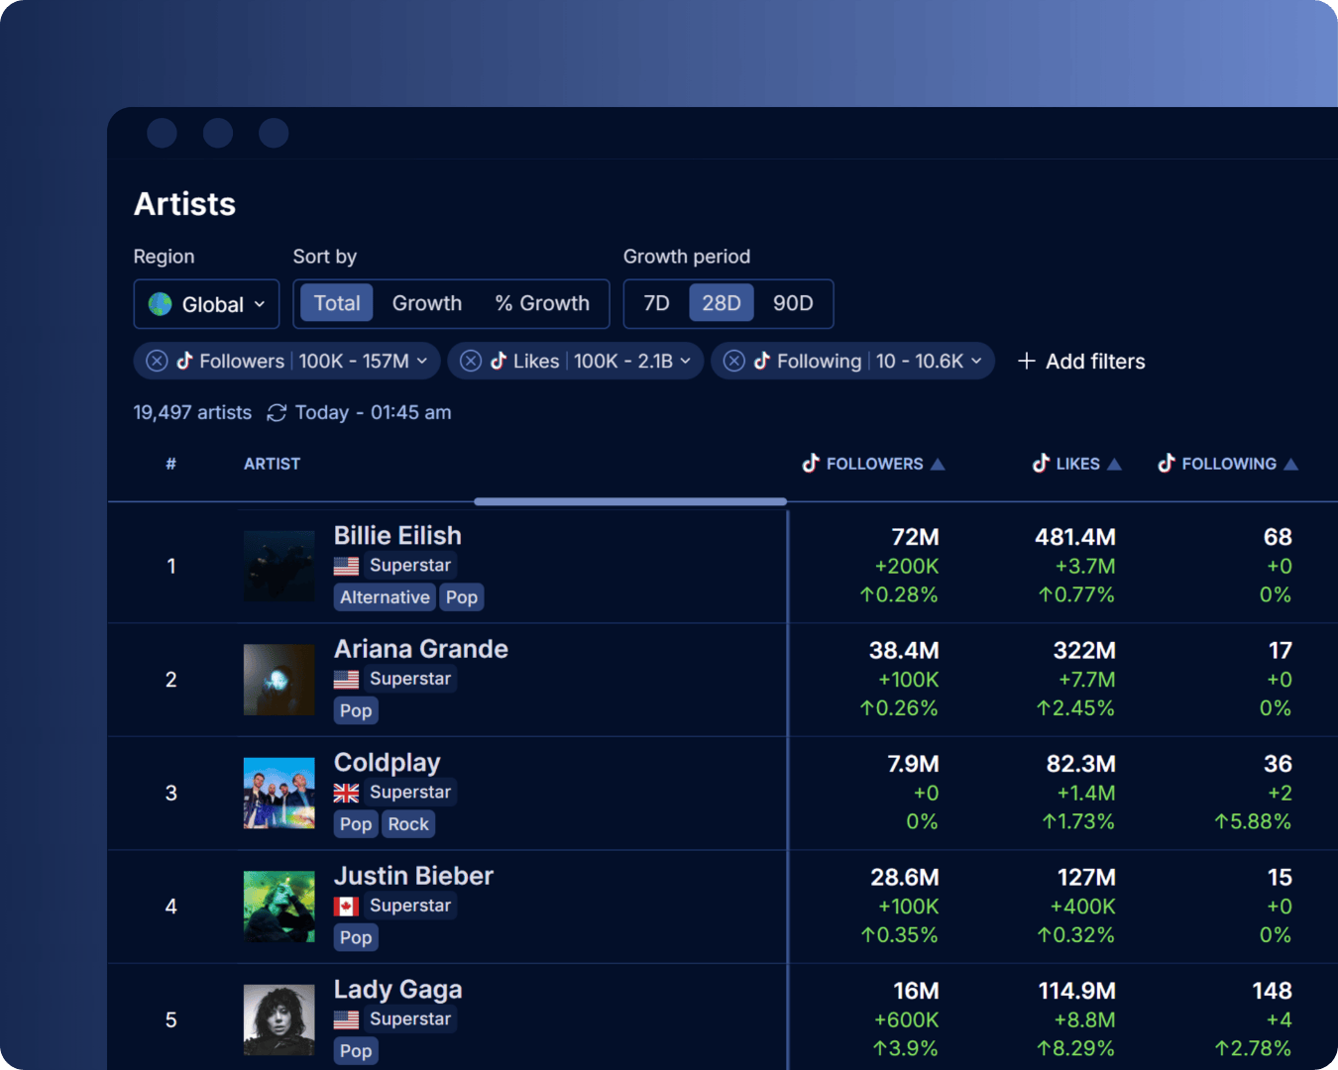Sort by % Growth

[542, 303]
